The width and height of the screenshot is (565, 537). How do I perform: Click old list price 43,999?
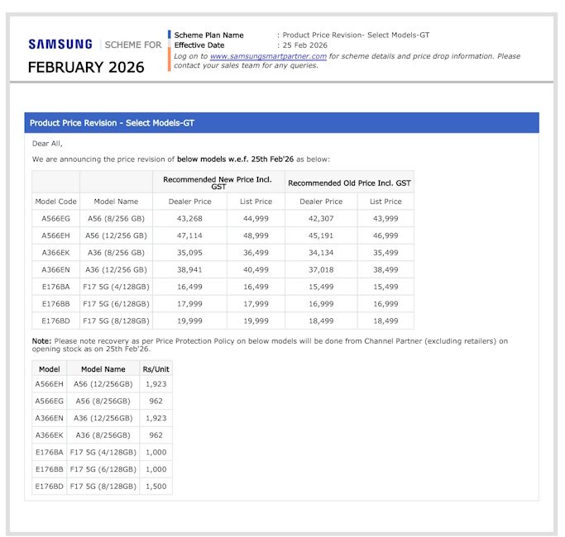[385, 218]
